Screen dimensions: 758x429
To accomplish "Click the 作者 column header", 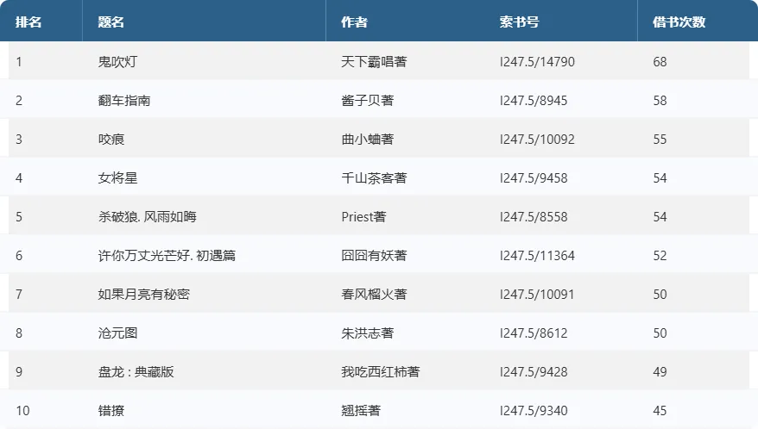I will point(354,22).
